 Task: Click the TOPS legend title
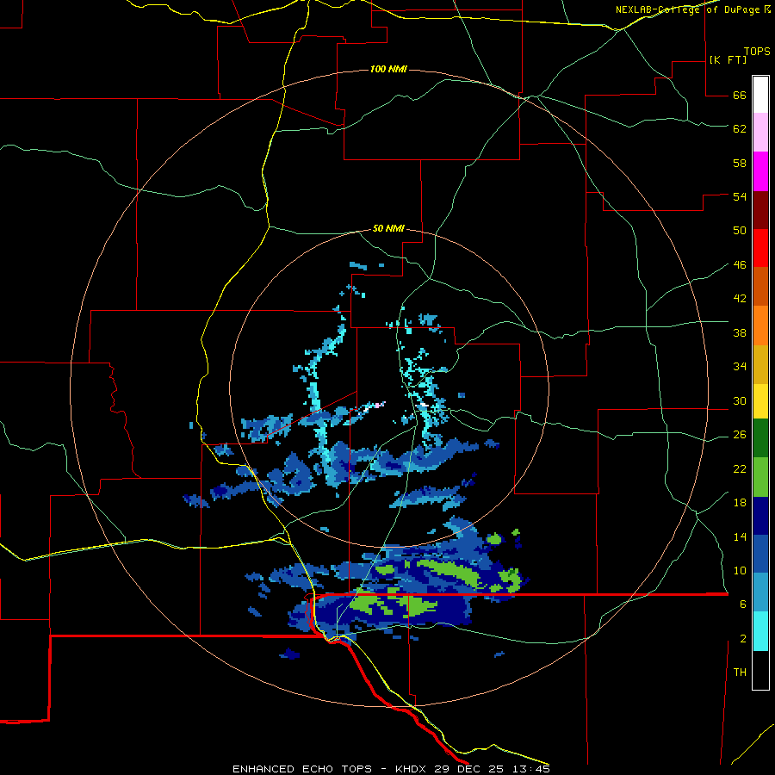coord(757,52)
